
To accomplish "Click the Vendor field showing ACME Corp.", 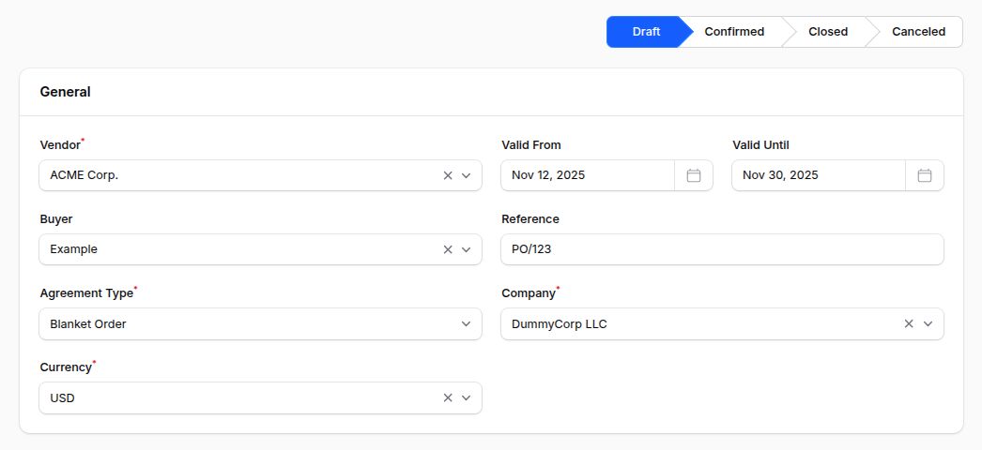I will point(235,175).
